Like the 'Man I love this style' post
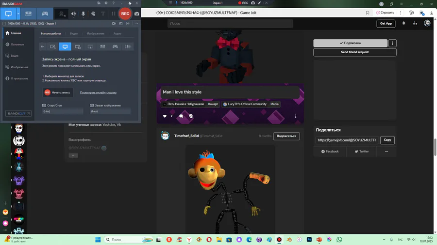 pyautogui.click(x=165, y=116)
